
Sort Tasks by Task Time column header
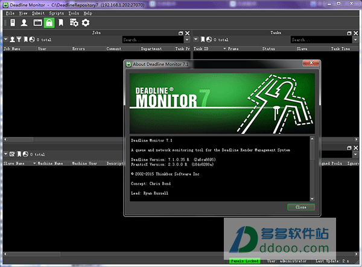point(345,49)
